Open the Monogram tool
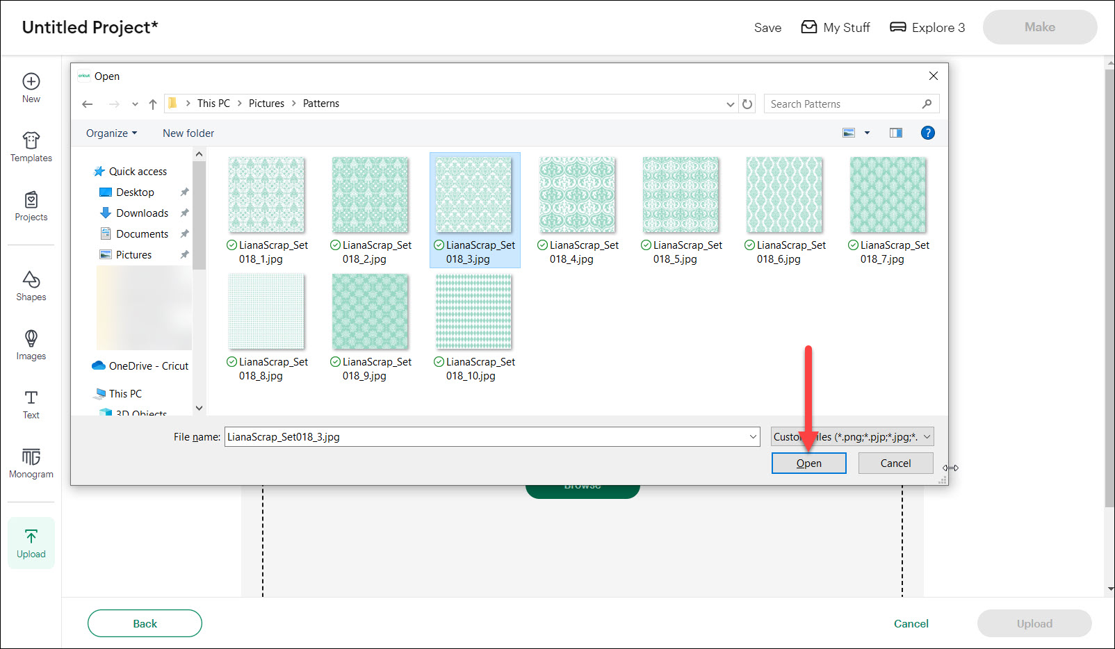The width and height of the screenshot is (1115, 649). point(31,463)
